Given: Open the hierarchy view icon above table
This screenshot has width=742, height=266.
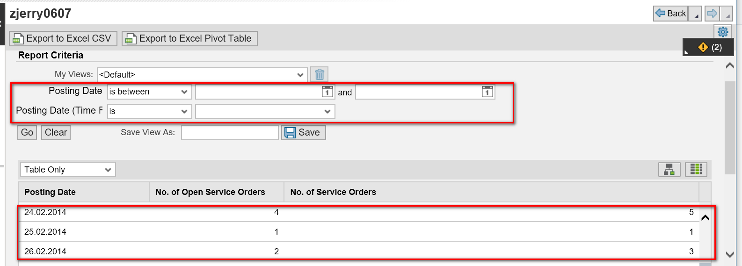Looking at the screenshot, I should 669,169.
